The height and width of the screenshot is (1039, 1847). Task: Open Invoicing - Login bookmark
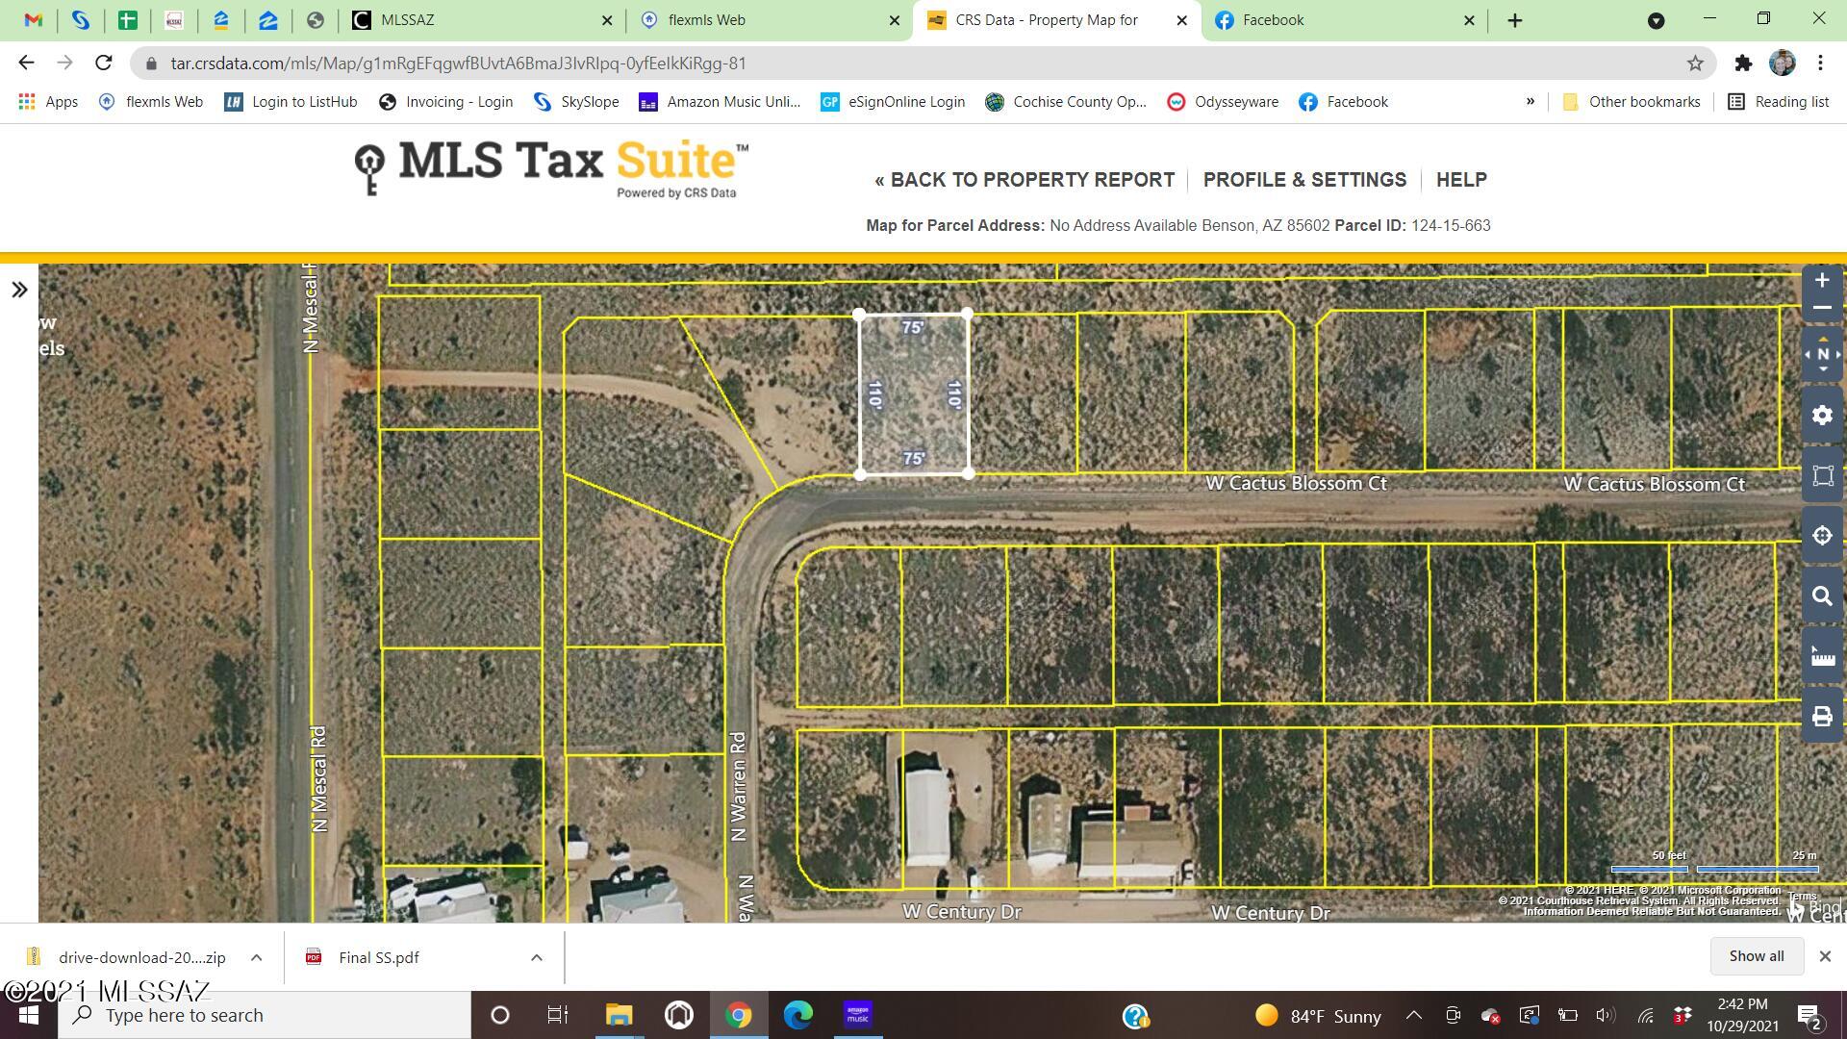[446, 102]
